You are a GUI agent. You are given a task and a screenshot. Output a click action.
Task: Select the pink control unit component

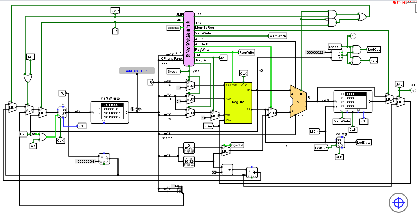pos(189,39)
